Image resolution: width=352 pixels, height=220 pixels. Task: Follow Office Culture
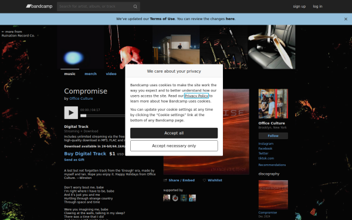[273, 136]
